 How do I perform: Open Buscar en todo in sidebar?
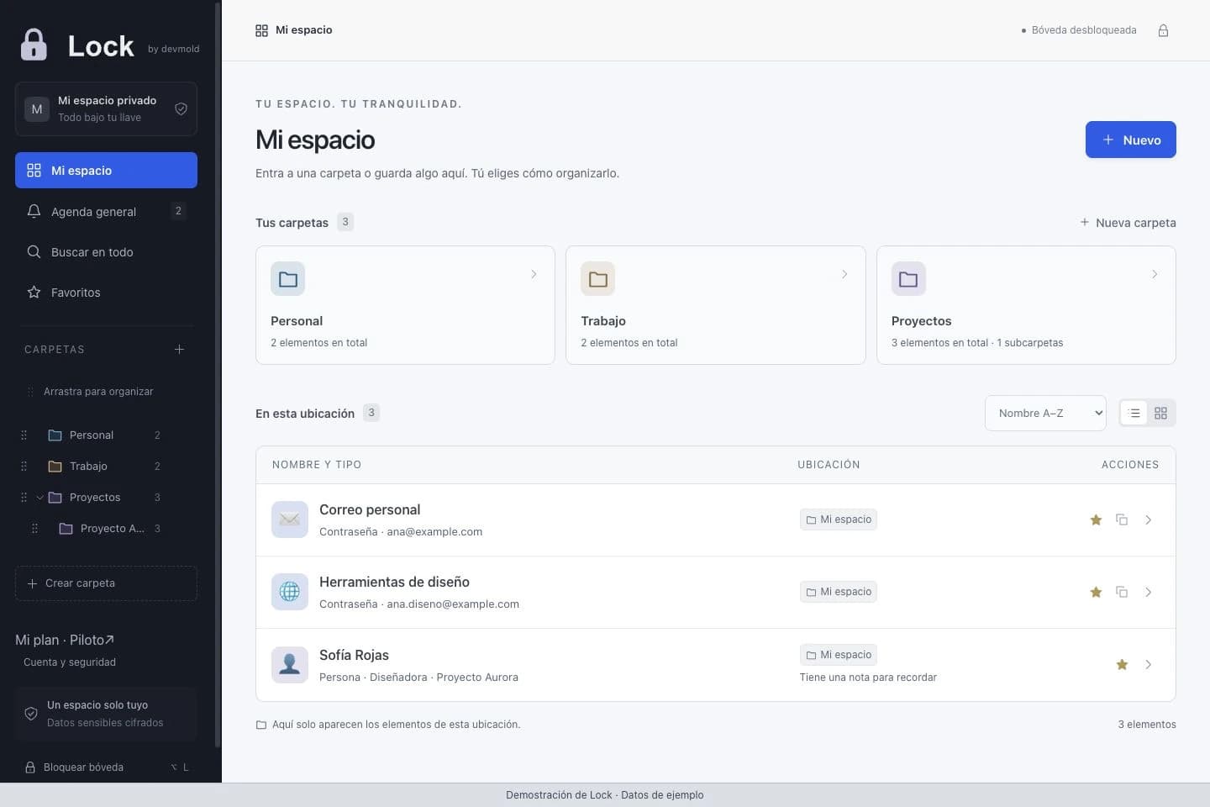[x=106, y=251]
